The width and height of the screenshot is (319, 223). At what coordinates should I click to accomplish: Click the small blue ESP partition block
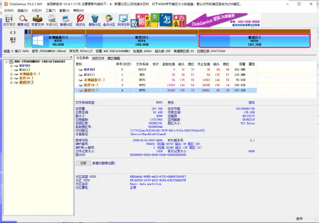26,39
